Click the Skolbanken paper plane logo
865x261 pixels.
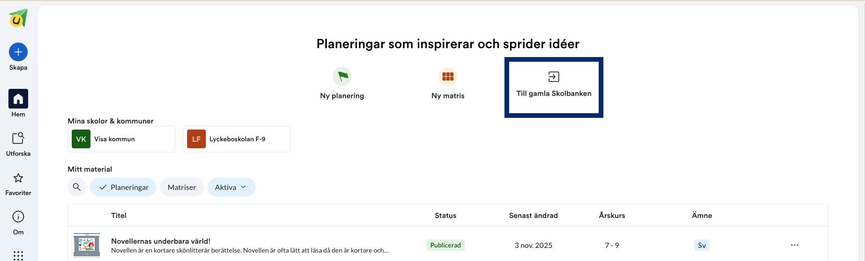(x=18, y=18)
